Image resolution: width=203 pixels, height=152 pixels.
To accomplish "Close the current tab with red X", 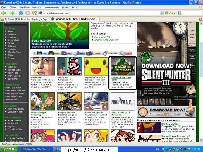I will coord(200,19).
